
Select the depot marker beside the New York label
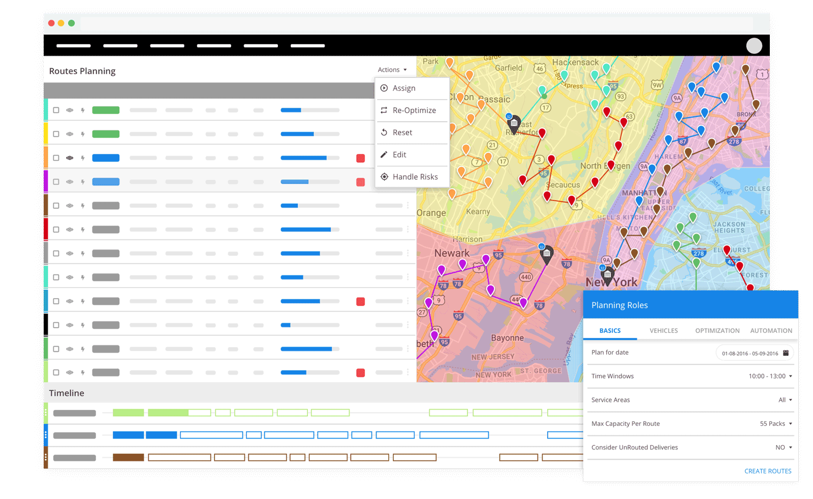[607, 275]
